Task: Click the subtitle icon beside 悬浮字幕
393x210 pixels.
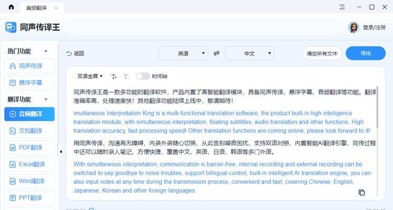Action: pyautogui.click(x=13, y=82)
